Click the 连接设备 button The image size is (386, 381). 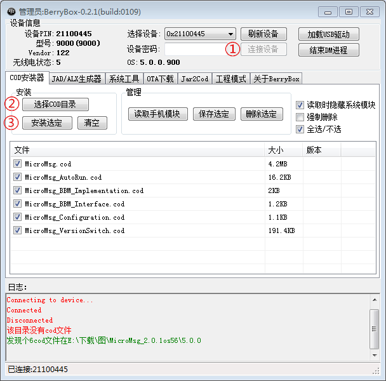coord(263,50)
